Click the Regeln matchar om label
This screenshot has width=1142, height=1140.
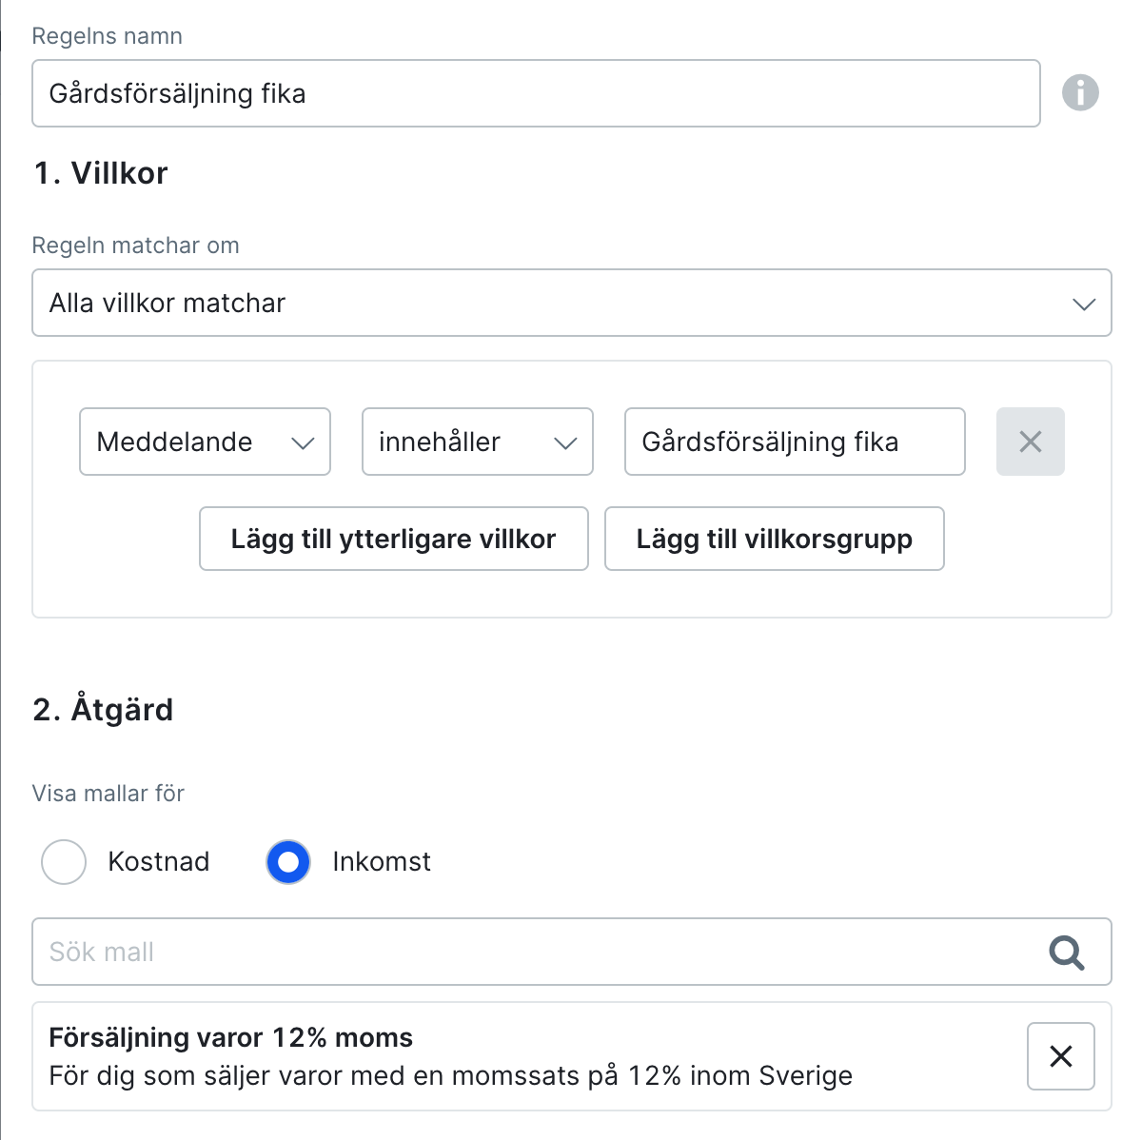click(135, 246)
